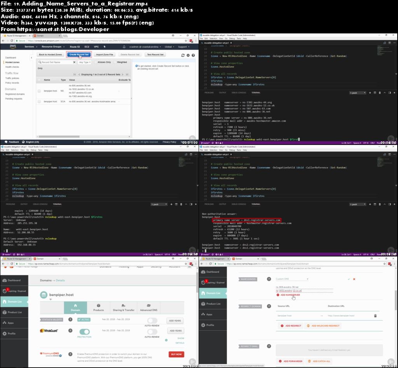Click ADD WILDCARD REDIRECT
Screen dimensions: 398x368
coord(323,326)
